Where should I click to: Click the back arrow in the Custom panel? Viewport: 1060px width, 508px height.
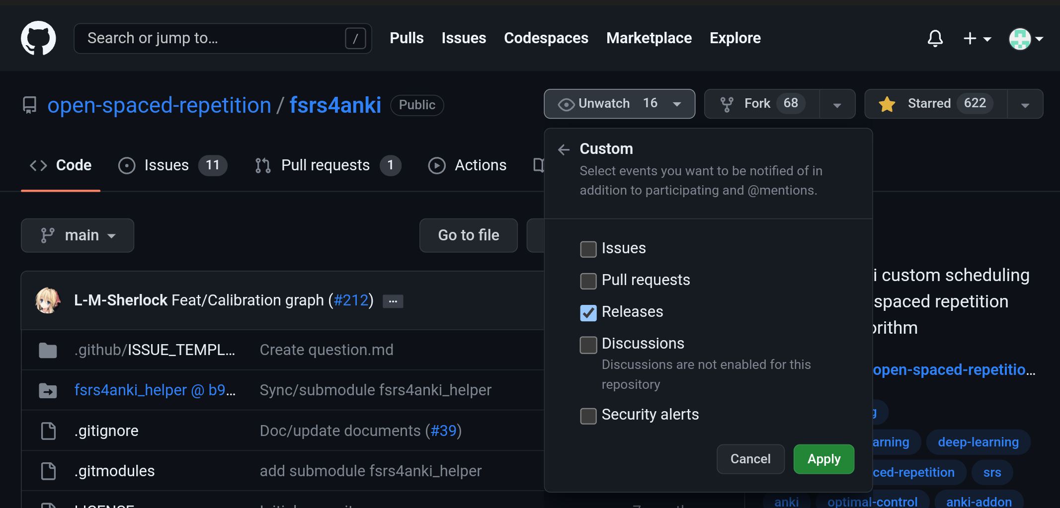[563, 149]
